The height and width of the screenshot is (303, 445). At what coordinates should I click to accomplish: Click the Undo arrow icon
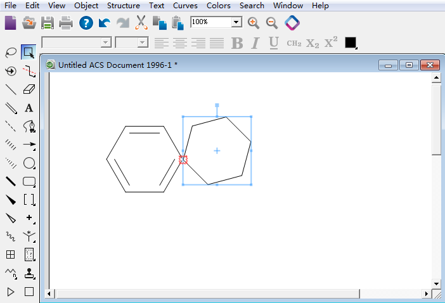105,23
